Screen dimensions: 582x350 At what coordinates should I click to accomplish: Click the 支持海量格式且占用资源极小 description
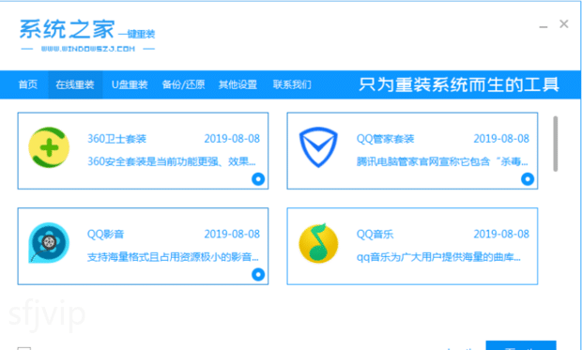point(173,257)
